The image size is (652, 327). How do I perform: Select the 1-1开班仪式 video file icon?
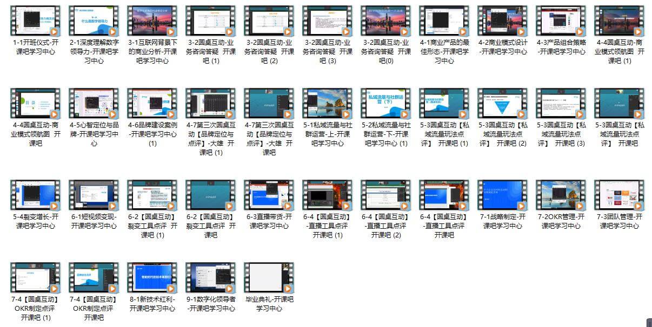pos(36,21)
